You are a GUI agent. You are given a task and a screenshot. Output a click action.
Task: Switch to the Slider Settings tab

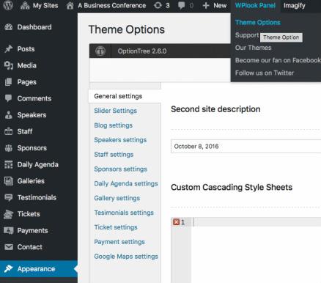click(x=115, y=111)
